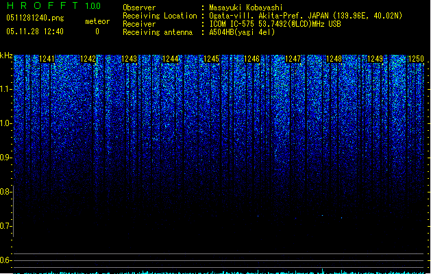Click the 0.7 frequency axis label
431x274 pixels.
[x=5, y=226]
